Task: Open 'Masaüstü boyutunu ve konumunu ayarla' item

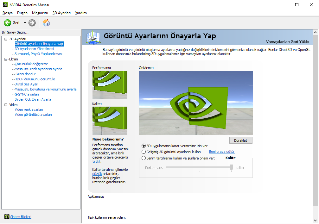Action: pyautogui.click(x=46, y=89)
